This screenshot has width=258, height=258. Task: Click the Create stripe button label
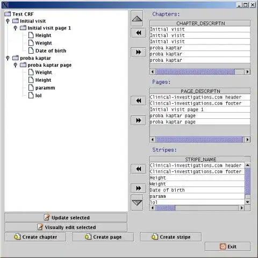(x=175, y=237)
